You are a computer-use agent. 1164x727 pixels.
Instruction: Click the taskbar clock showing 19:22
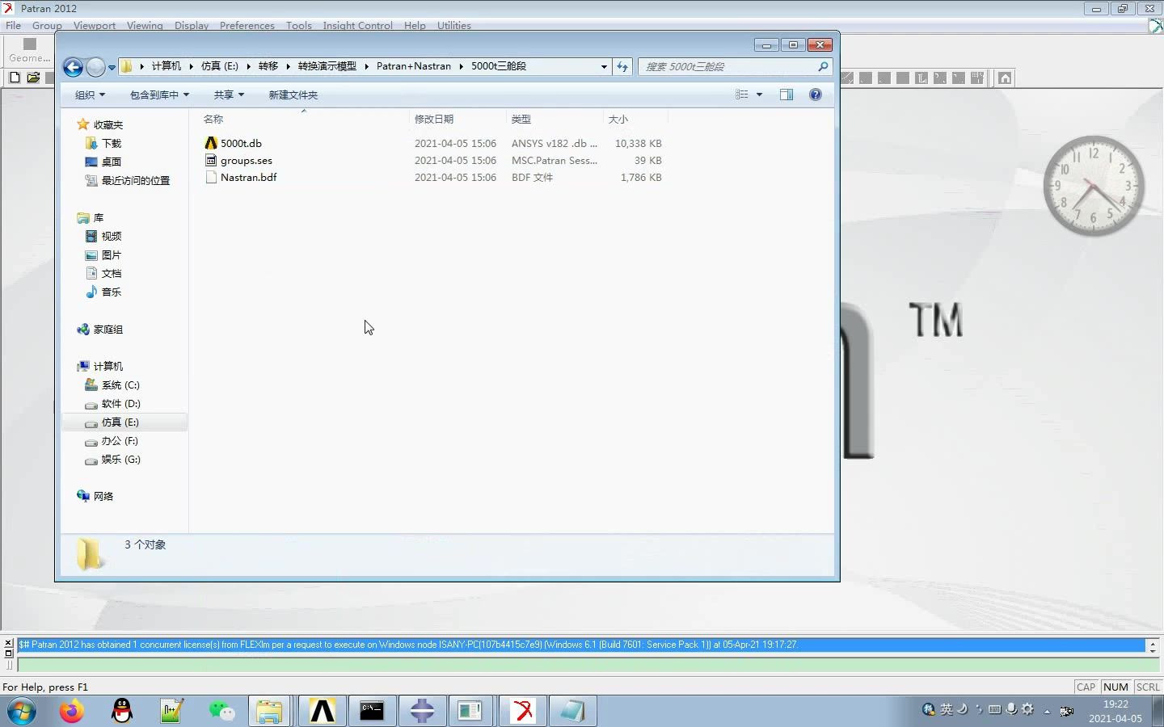1115,711
